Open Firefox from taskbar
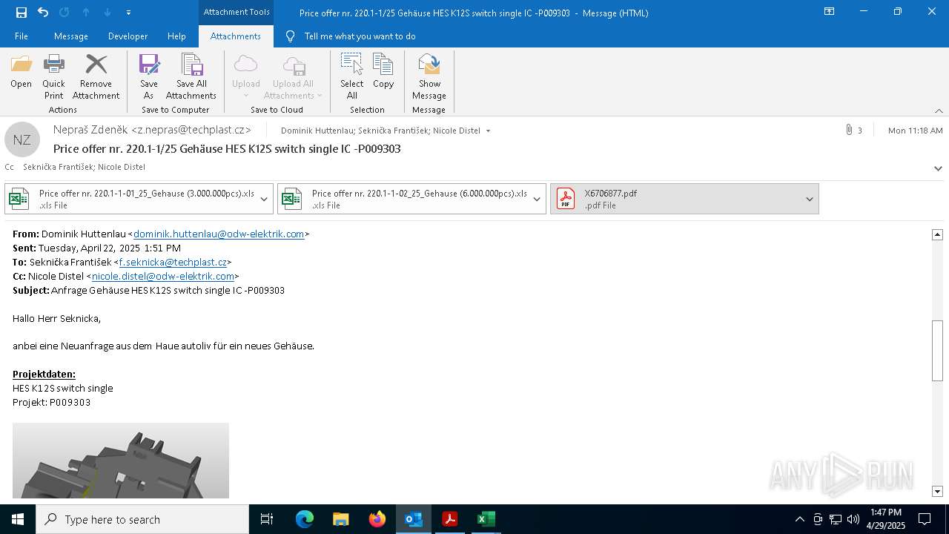Screen dimensions: 949x534 [377, 519]
